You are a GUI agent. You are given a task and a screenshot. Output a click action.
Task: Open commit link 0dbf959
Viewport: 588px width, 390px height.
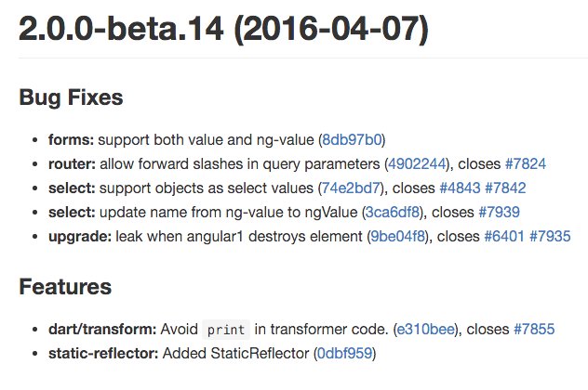[344, 353]
